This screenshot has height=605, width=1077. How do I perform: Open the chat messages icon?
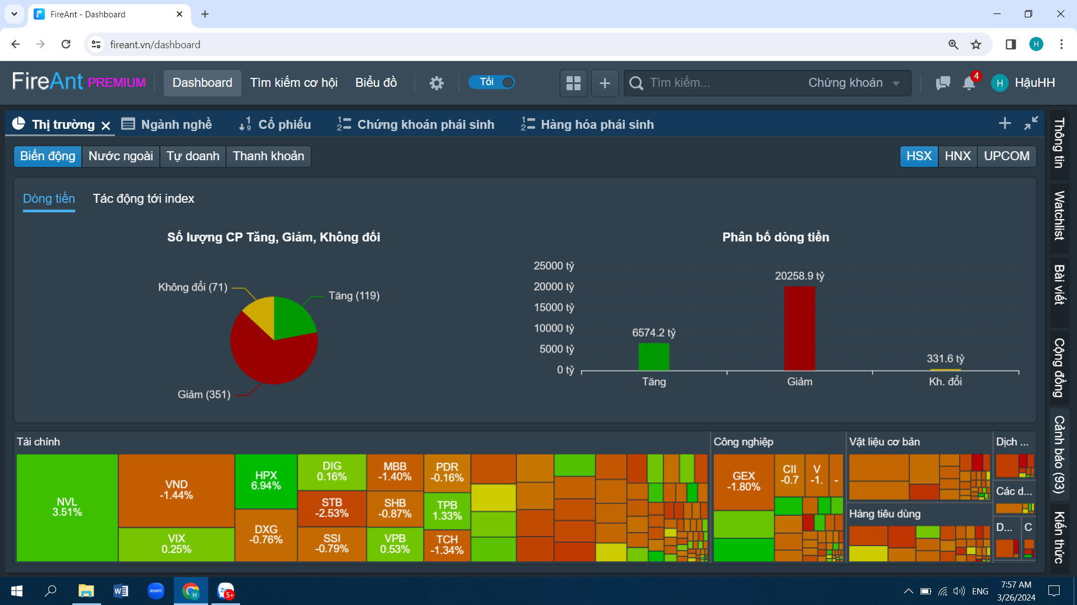943,83
